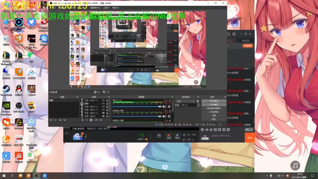
Task: Open Help menu in OBS menu bar
Action: (x=115, y=8)
